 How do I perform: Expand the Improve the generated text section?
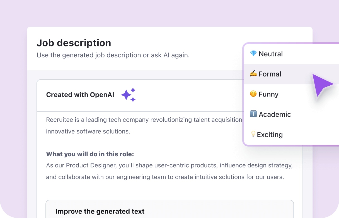tap(100, 211)
